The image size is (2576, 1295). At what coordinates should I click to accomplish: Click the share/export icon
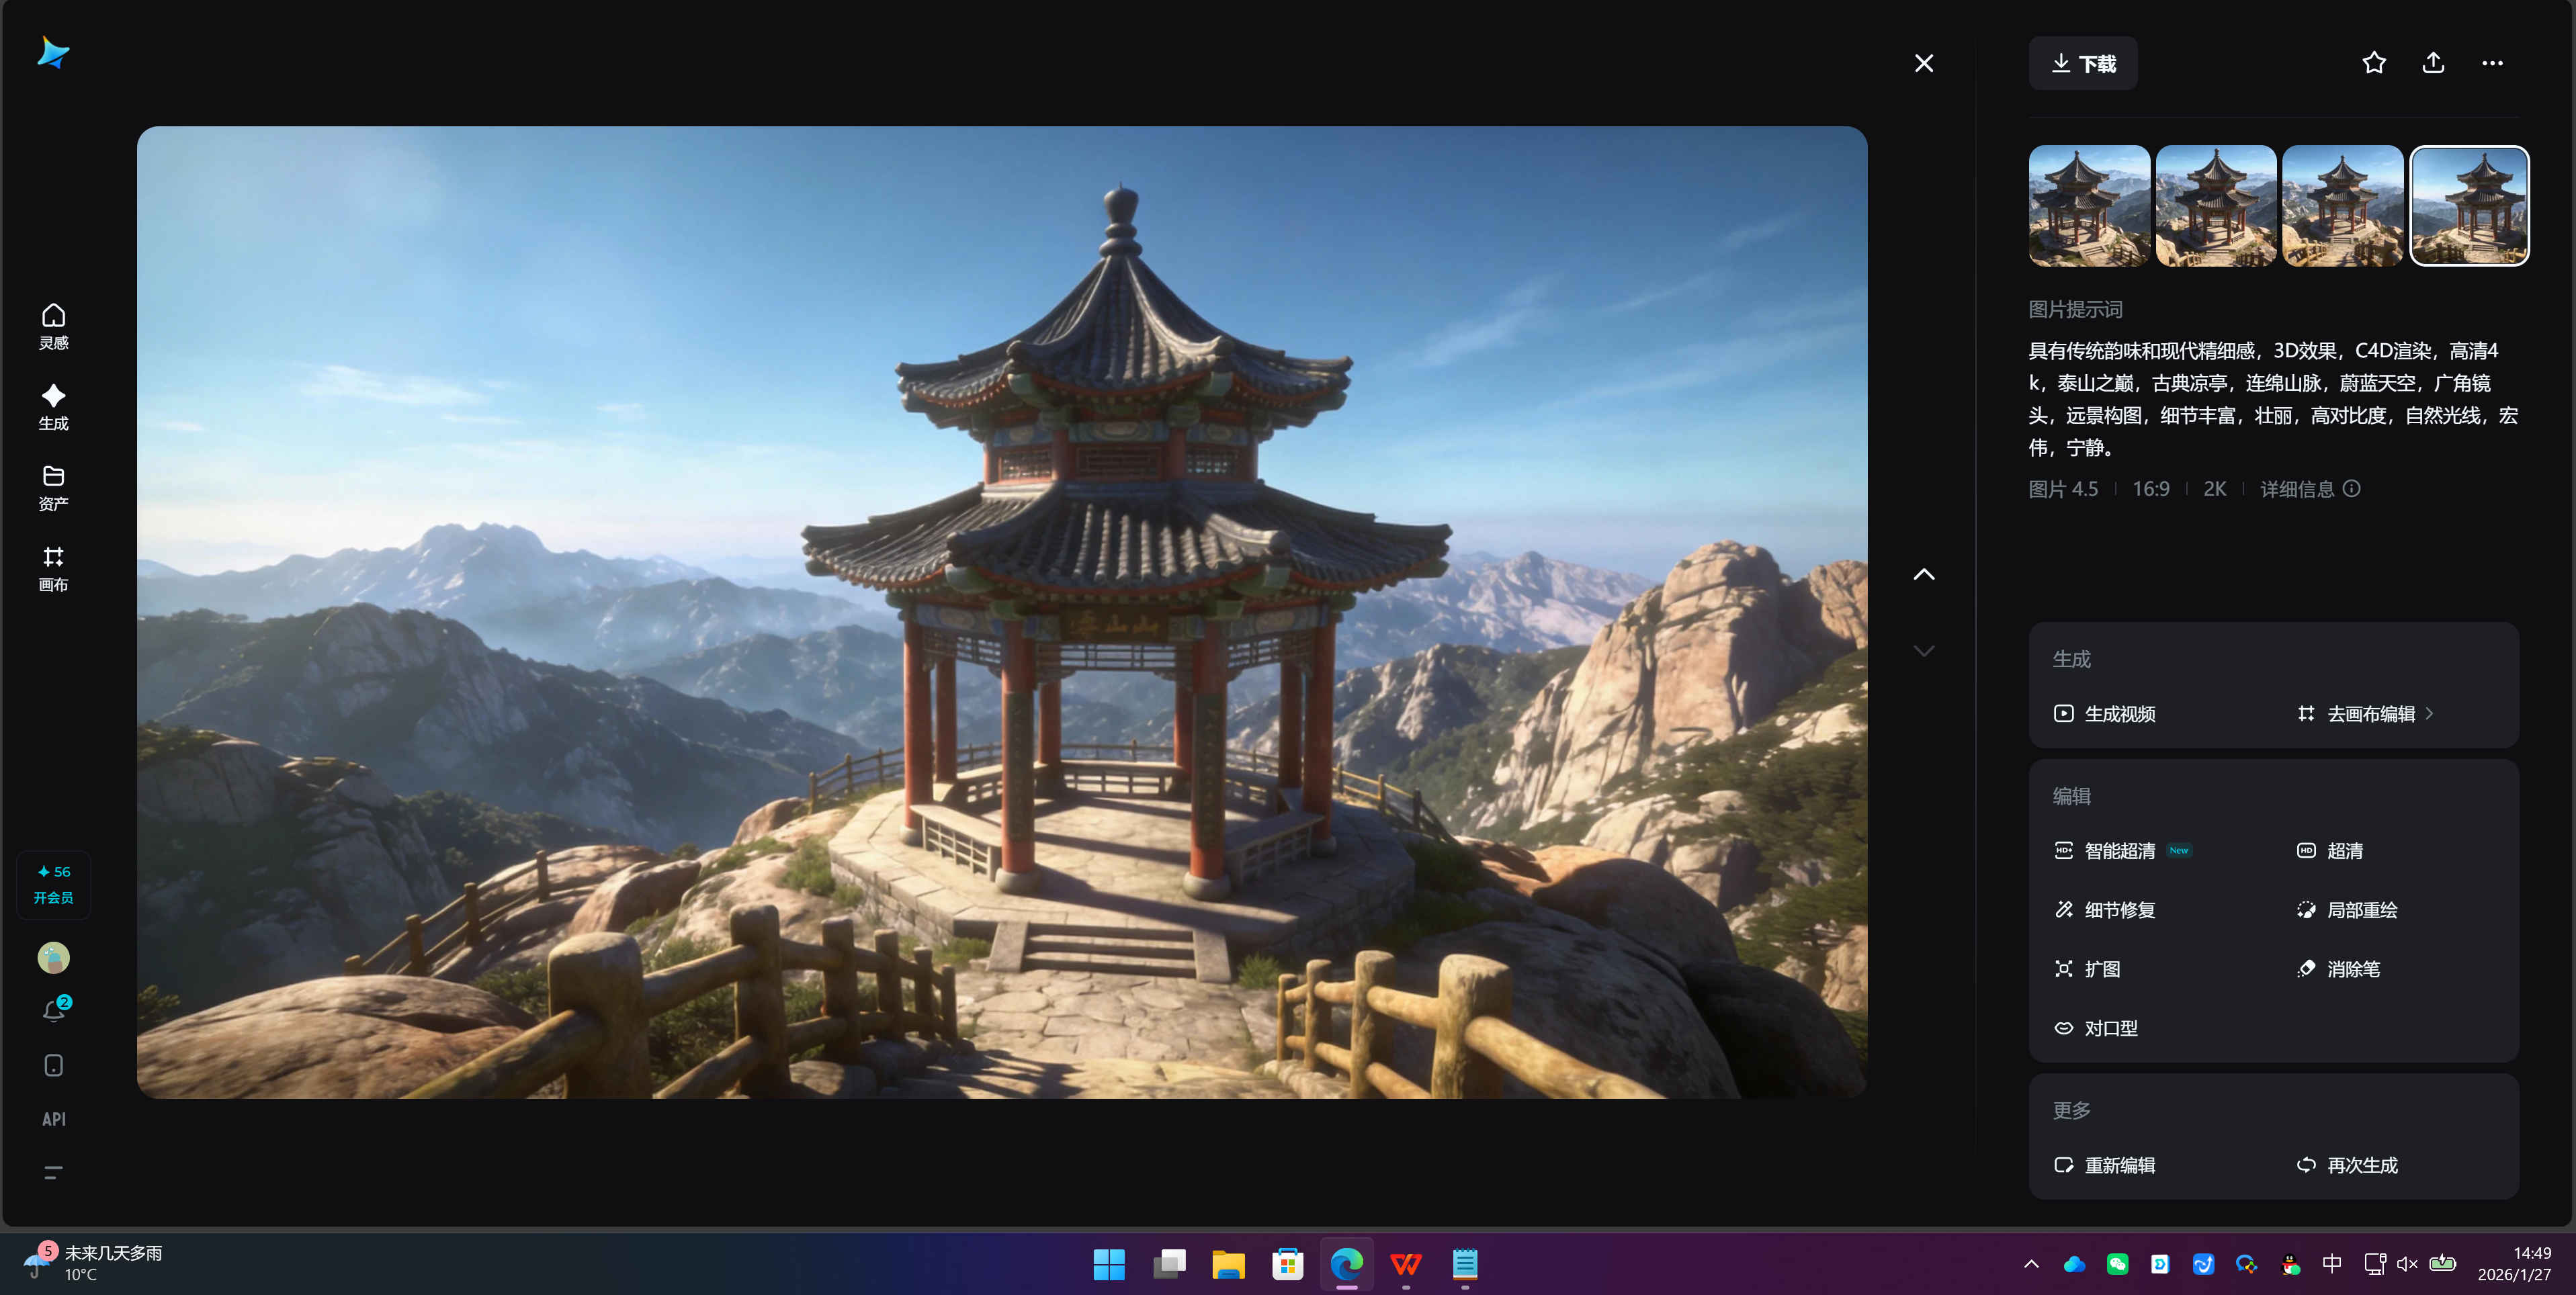point(2433,63)
